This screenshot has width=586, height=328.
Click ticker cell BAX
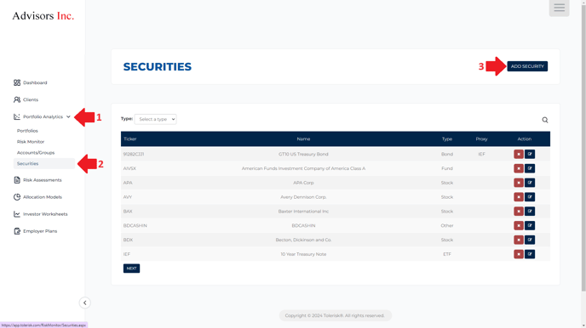128,212
